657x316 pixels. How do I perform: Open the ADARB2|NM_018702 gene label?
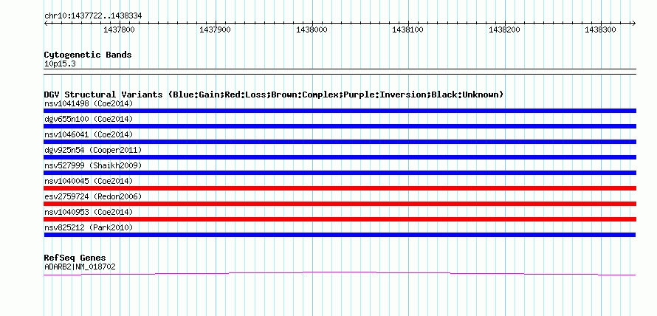tap(80, 267)
